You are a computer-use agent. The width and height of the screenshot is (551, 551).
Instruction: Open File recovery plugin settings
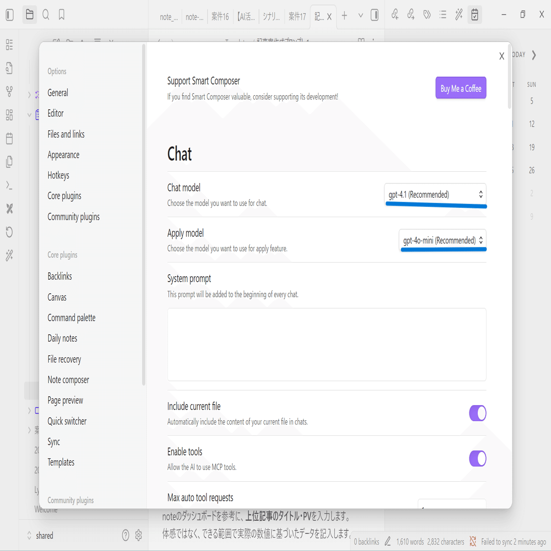pos(64,359)
